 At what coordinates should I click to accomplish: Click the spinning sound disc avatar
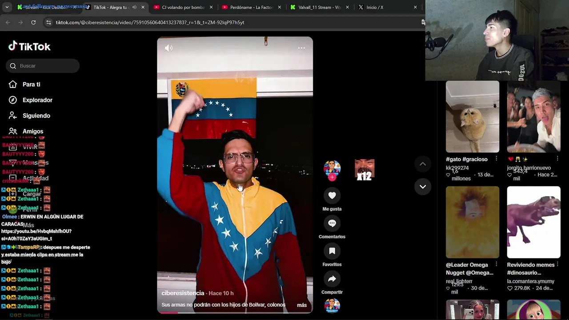(x=332, y=305)
